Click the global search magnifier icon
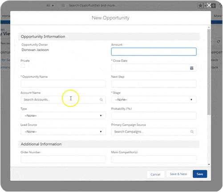The image size is (223, 192). 63,5
